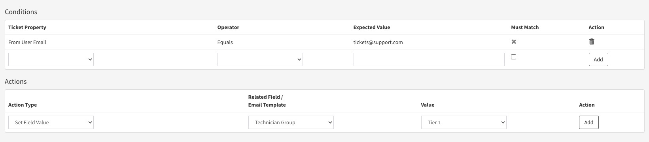Open the empty Ticket Property dropdown
The image size is (649, 142).
[x=51, y=59]
